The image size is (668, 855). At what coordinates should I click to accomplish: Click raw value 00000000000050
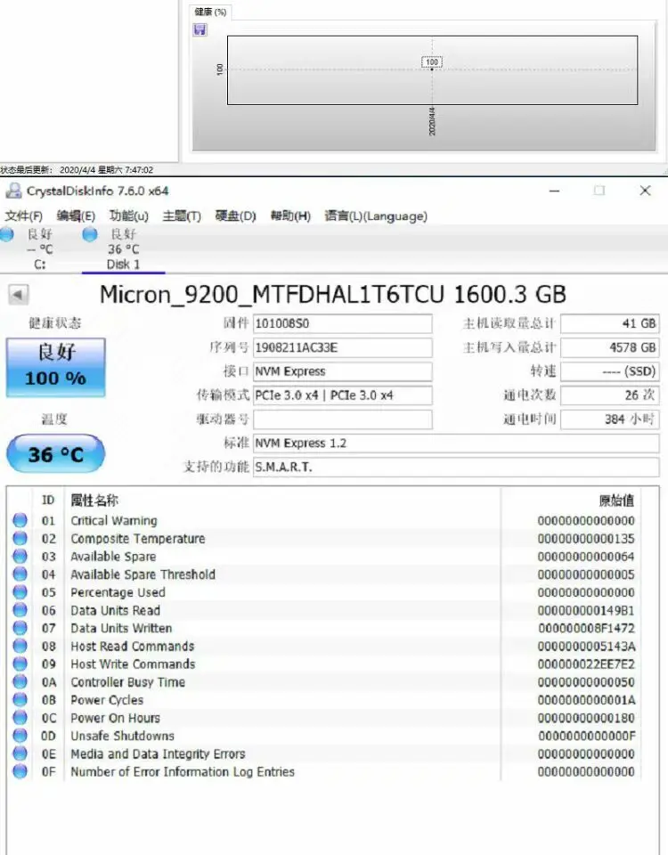tap(586, 682)
